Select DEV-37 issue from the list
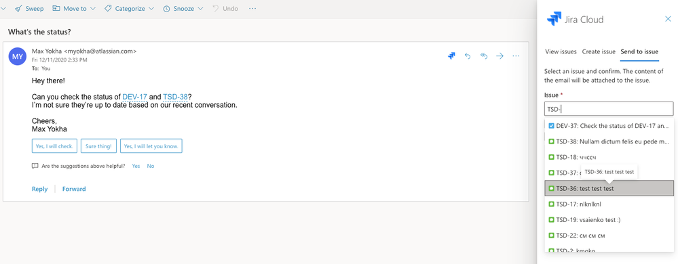The image size is (678, 264). 608,126
